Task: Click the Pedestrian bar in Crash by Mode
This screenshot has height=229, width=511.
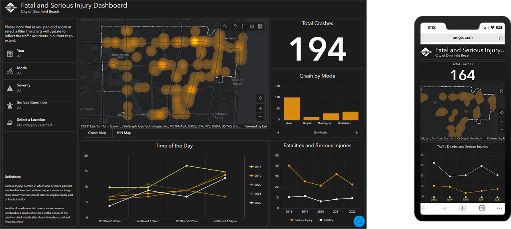Action: 351,116
